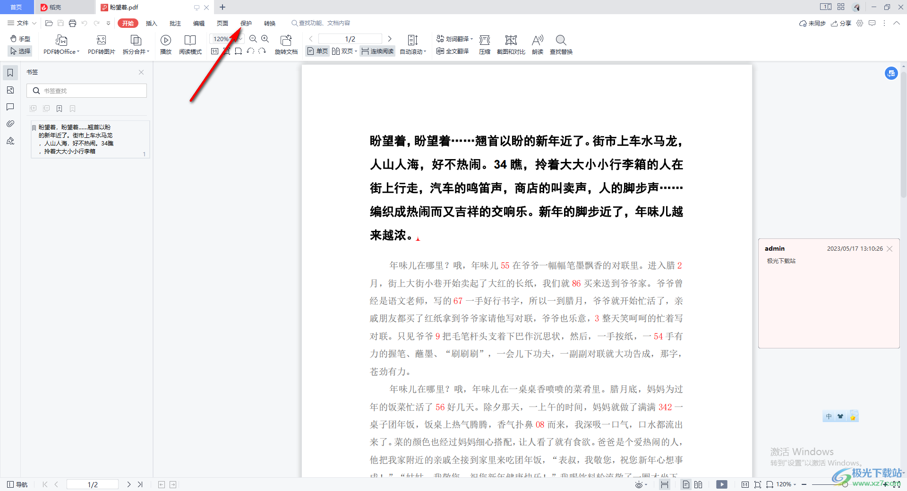Open 截图和对比 screenshot and compare tool
The height and width of the screenshot is (491, 907).
pyautogui.click(x=511, y=45)
